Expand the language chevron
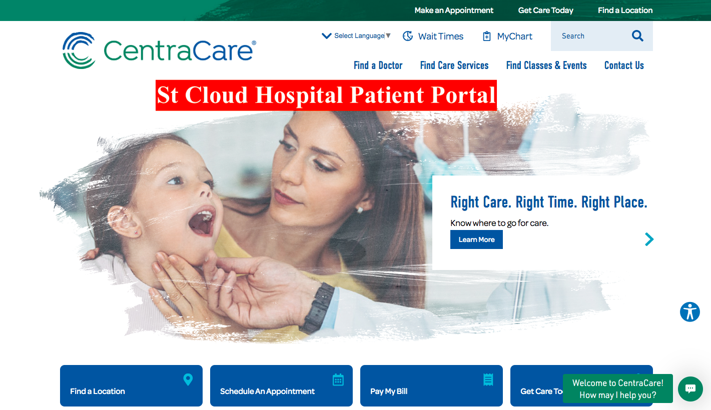This screenshot has width=711, height=410. (327, 36)
